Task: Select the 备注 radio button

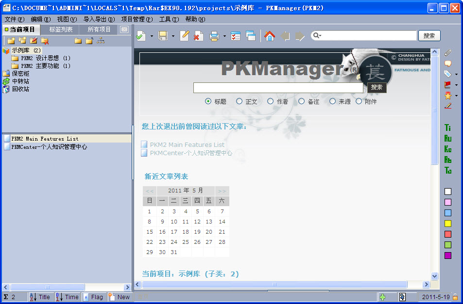Action: 301,101
